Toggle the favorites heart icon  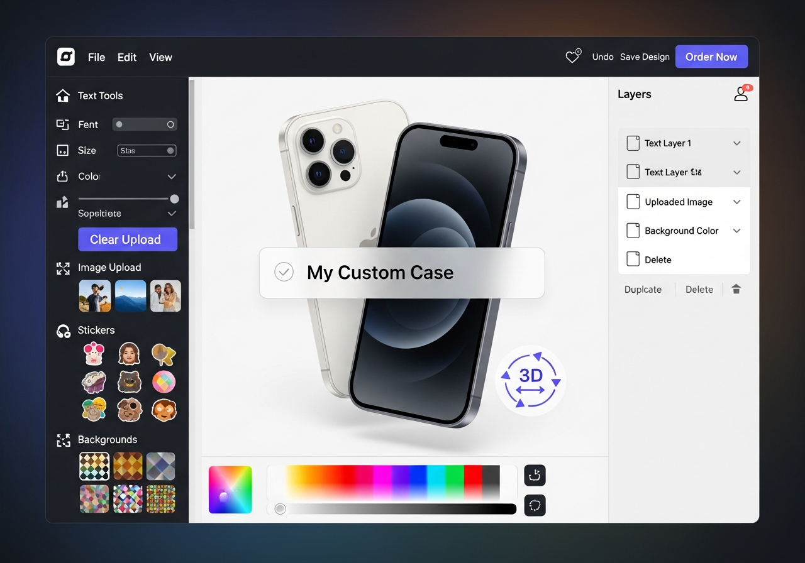tap(571, 57)
